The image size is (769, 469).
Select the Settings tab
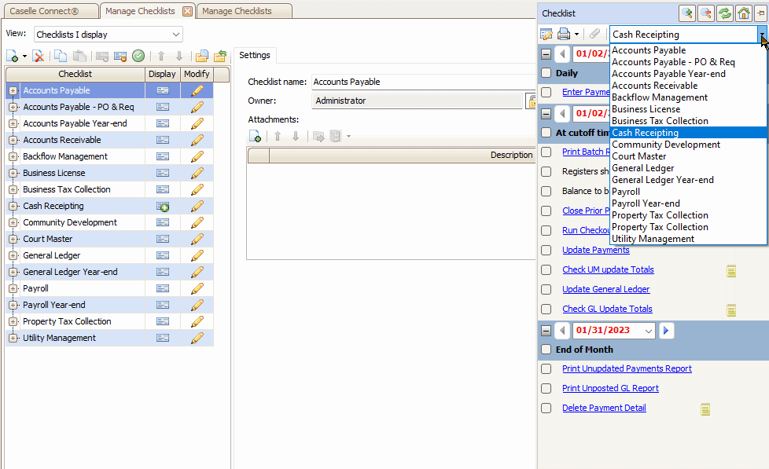[x=255, y=55]
